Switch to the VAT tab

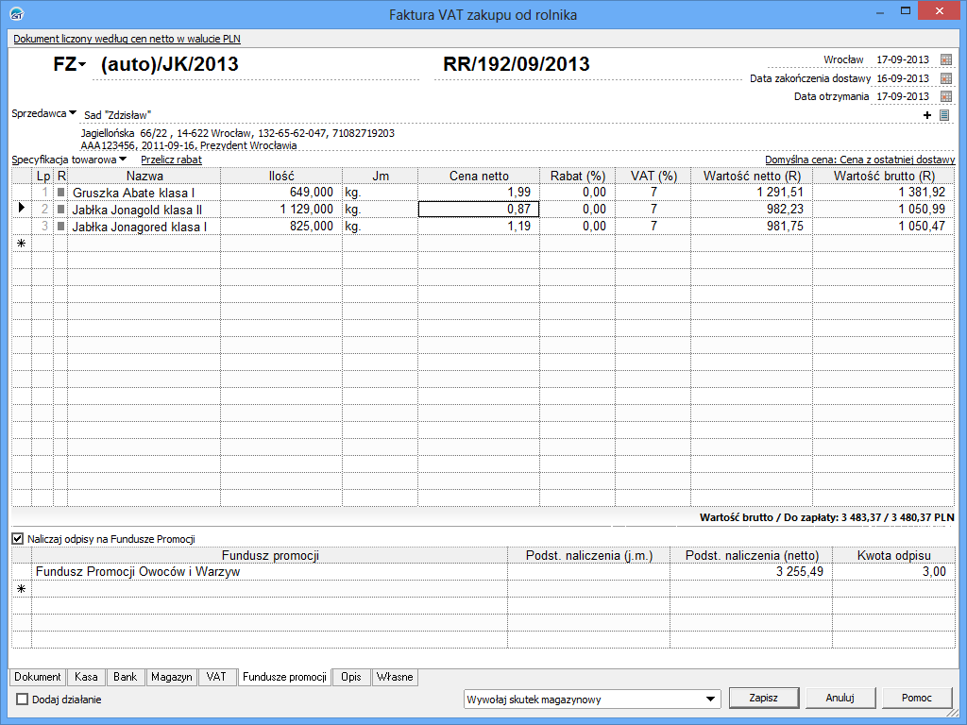pyautogui.click(x=216, y=677)
